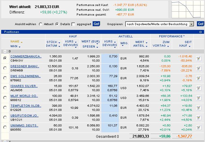The image size is (205, 142).
Task: Sort by WKN using its arrow
Action: (19, 47)
